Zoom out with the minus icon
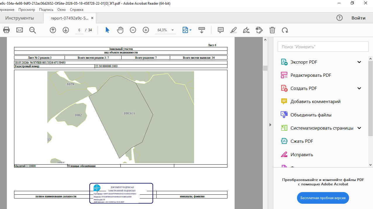 click(133, 30)
